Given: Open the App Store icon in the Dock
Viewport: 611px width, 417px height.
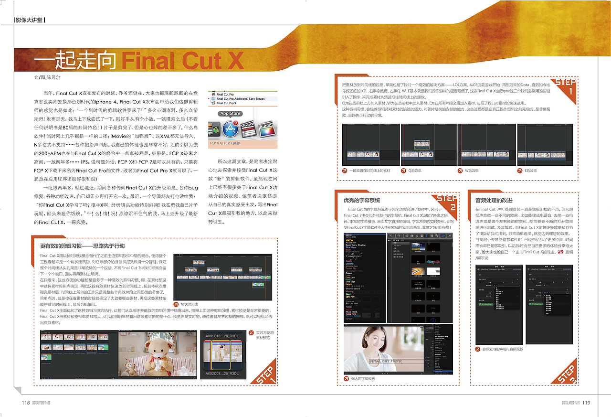Looking at the screenshot, I should pyautogui.click(x=230, y=129).
